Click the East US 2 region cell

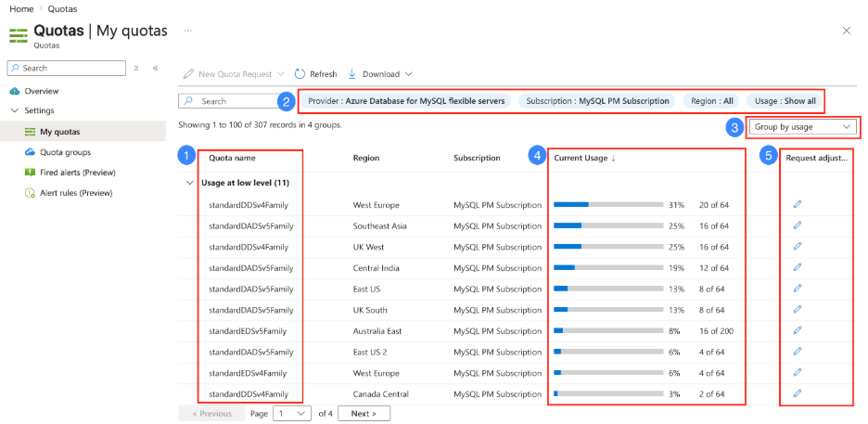click(x=370, y=352)
